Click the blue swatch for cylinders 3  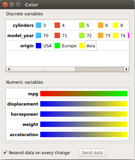tap(39, 25)
